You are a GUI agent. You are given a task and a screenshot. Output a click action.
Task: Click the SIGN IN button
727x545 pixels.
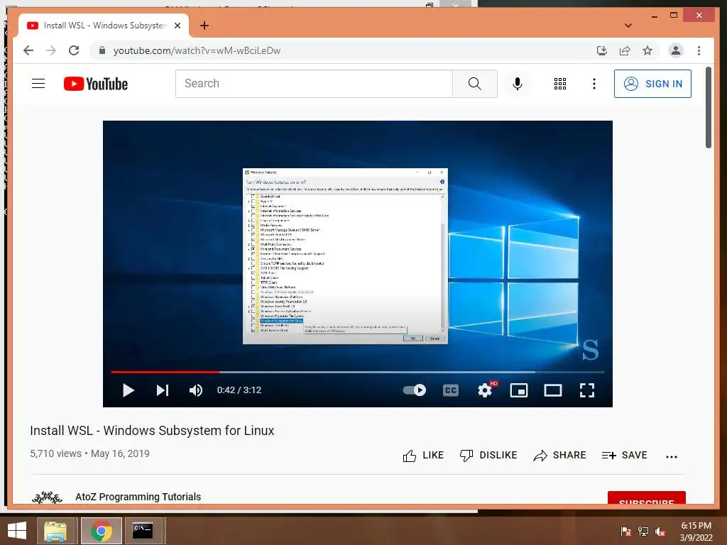coord(652,84)
